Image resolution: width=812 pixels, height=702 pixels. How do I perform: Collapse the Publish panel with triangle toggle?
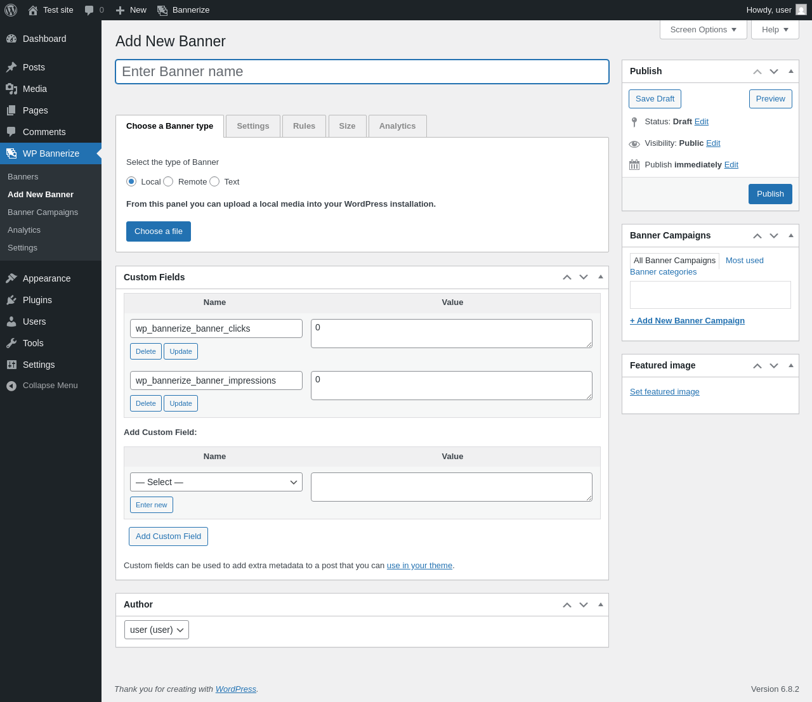(x=791, y=71)
